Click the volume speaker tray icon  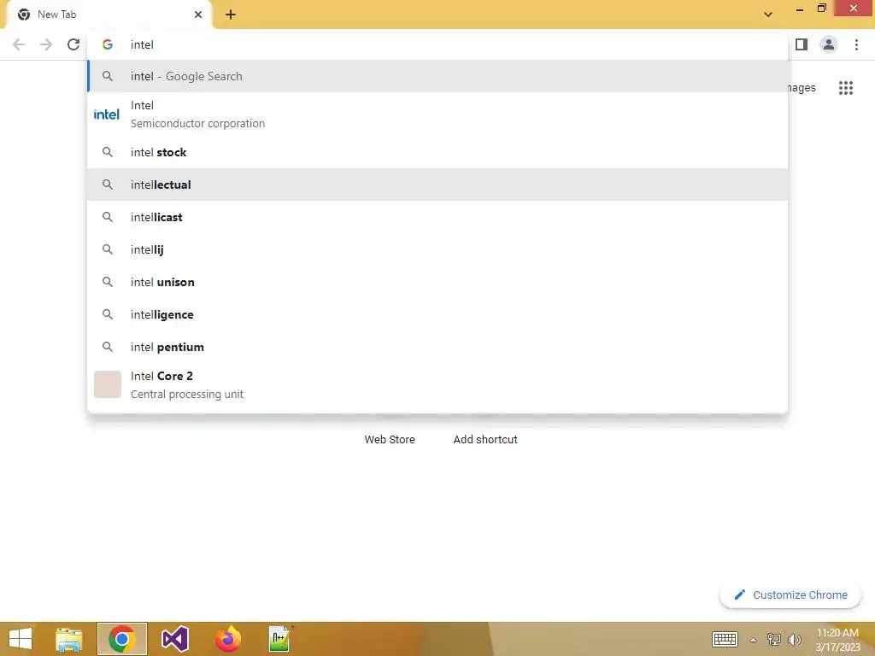tap(794, 639)
